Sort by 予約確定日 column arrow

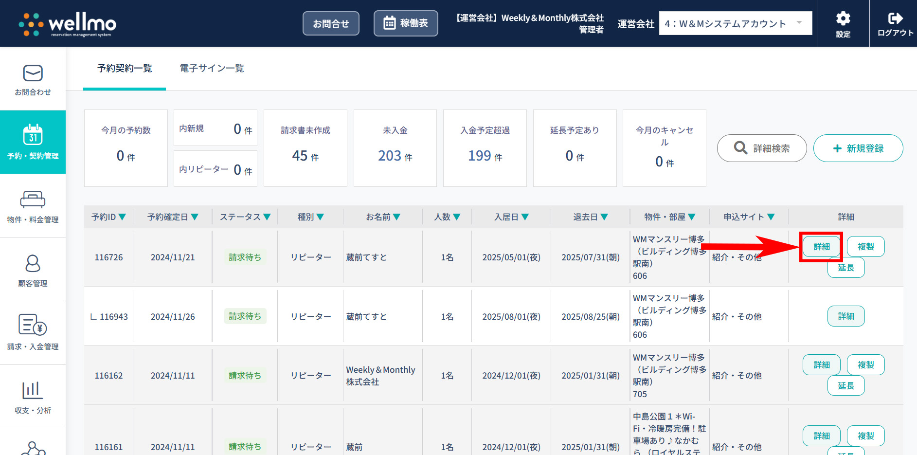[195, 217]
